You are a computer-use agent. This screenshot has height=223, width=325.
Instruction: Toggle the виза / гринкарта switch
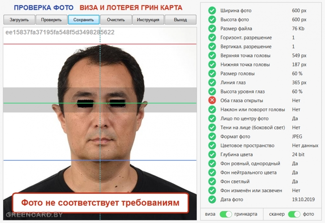click(x=226, y=214)
